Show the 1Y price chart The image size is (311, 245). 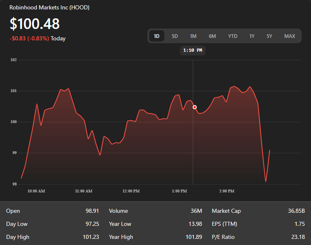click(x=252, y=36)
